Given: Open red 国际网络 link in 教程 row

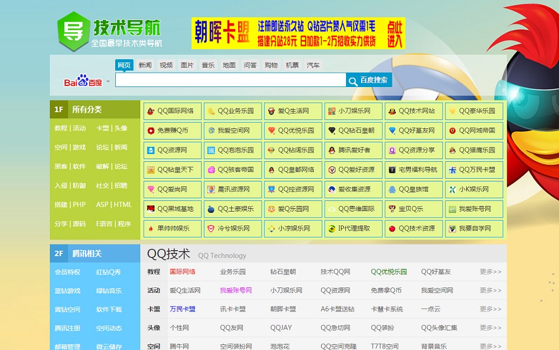Looking at the screenshot, I should [x=183, y=272].
